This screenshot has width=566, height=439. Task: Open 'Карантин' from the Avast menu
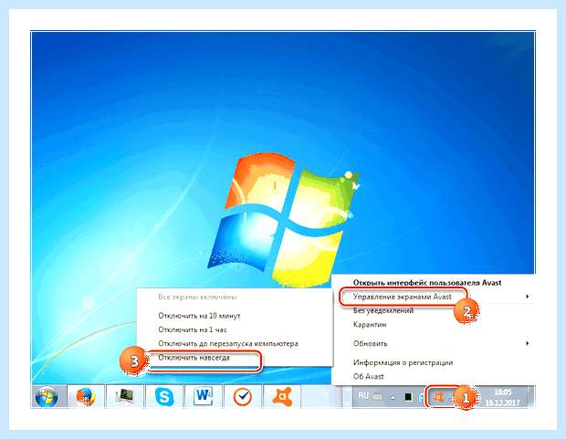click(x=433, y=325)
